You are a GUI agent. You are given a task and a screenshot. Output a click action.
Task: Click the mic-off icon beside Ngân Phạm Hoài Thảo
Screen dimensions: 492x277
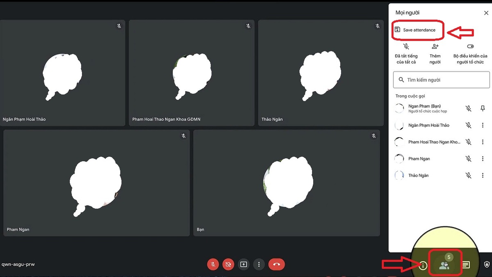[x=468, y=125]
